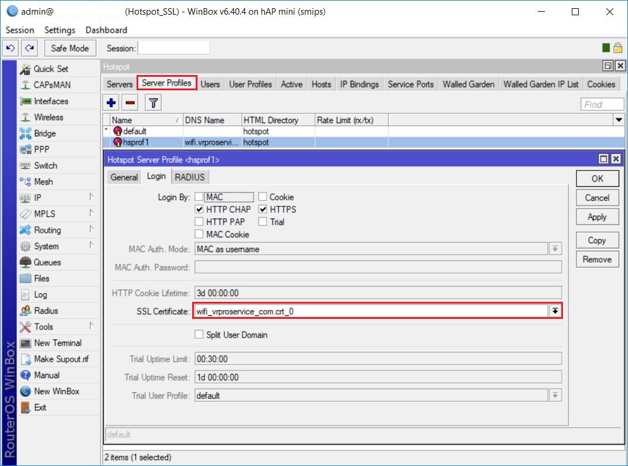Enable Trial login checkbox

(262, 222)
